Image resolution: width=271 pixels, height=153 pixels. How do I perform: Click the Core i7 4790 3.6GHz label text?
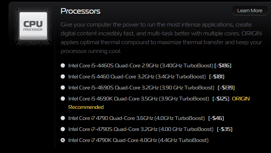pos(136,118)
